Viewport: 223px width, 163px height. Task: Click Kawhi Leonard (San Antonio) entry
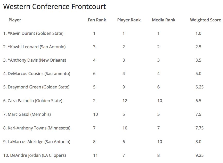(35, 47)
